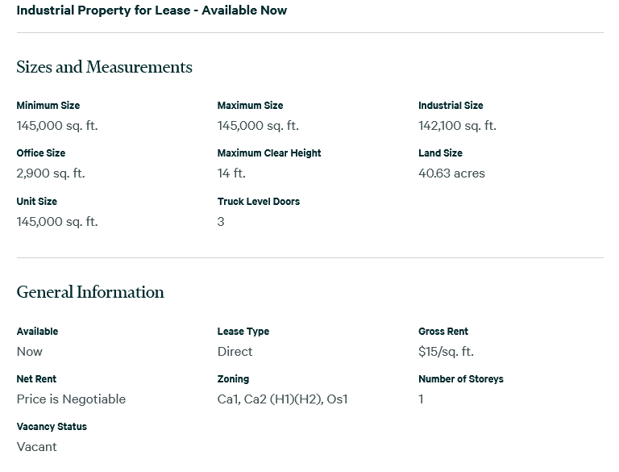Click the Unit Size label

37,201
